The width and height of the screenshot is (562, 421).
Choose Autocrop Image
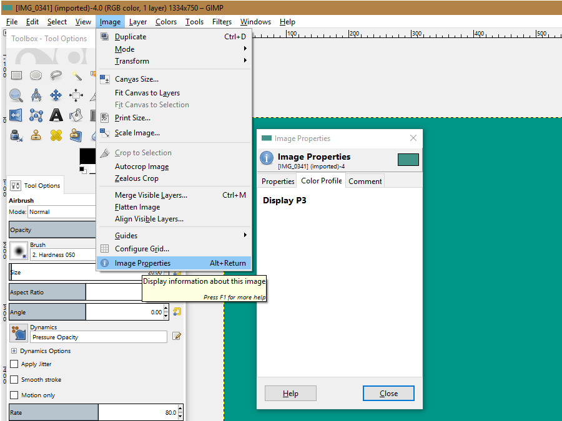point(174,167)
